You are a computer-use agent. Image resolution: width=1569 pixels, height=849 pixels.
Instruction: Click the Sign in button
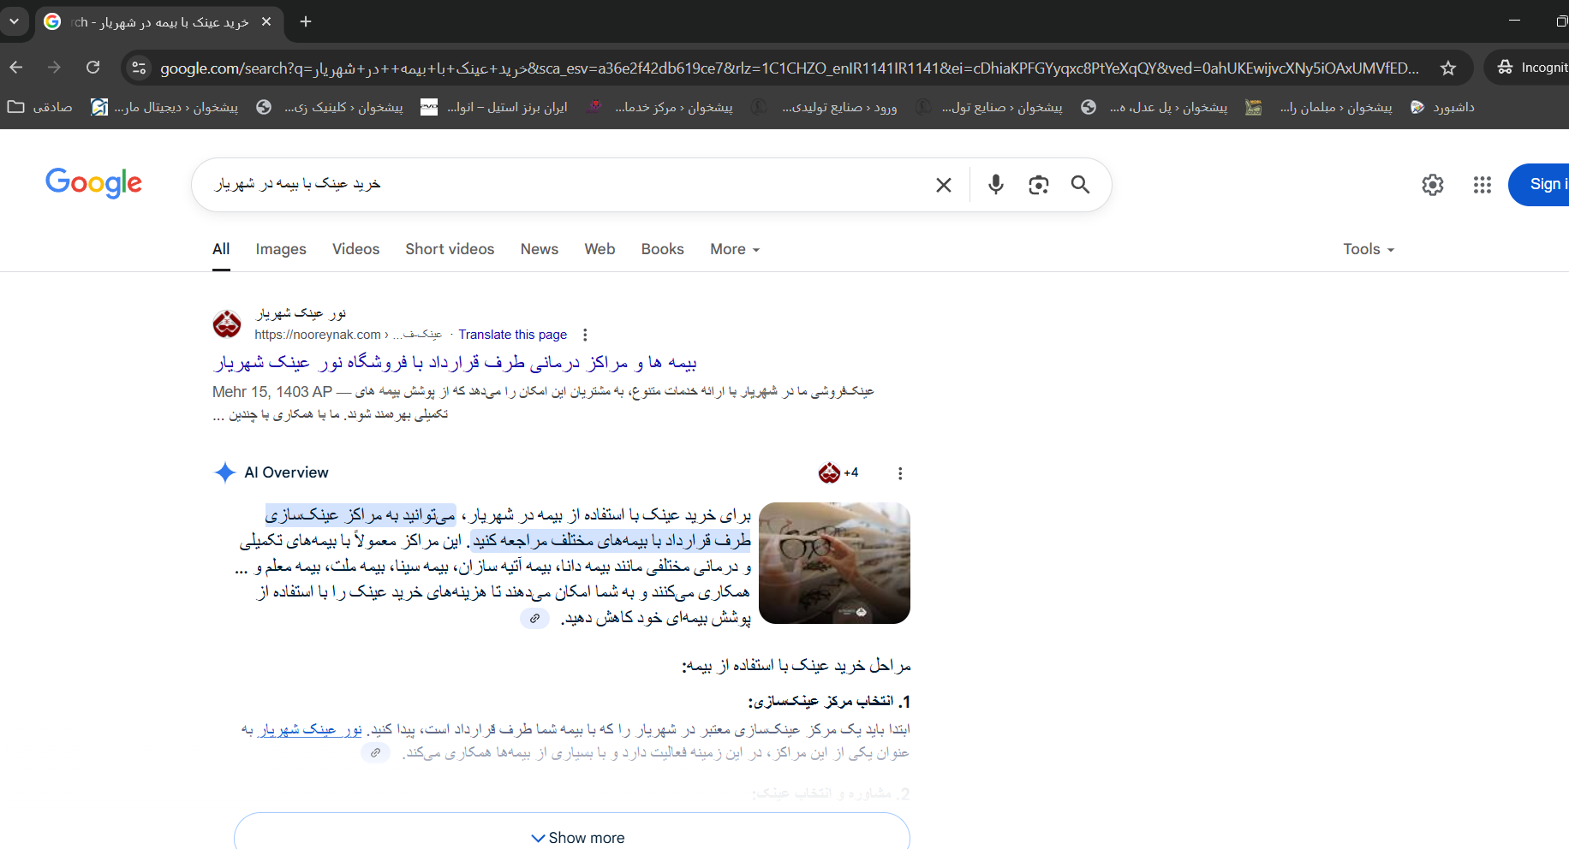(x=1540, y=185)
